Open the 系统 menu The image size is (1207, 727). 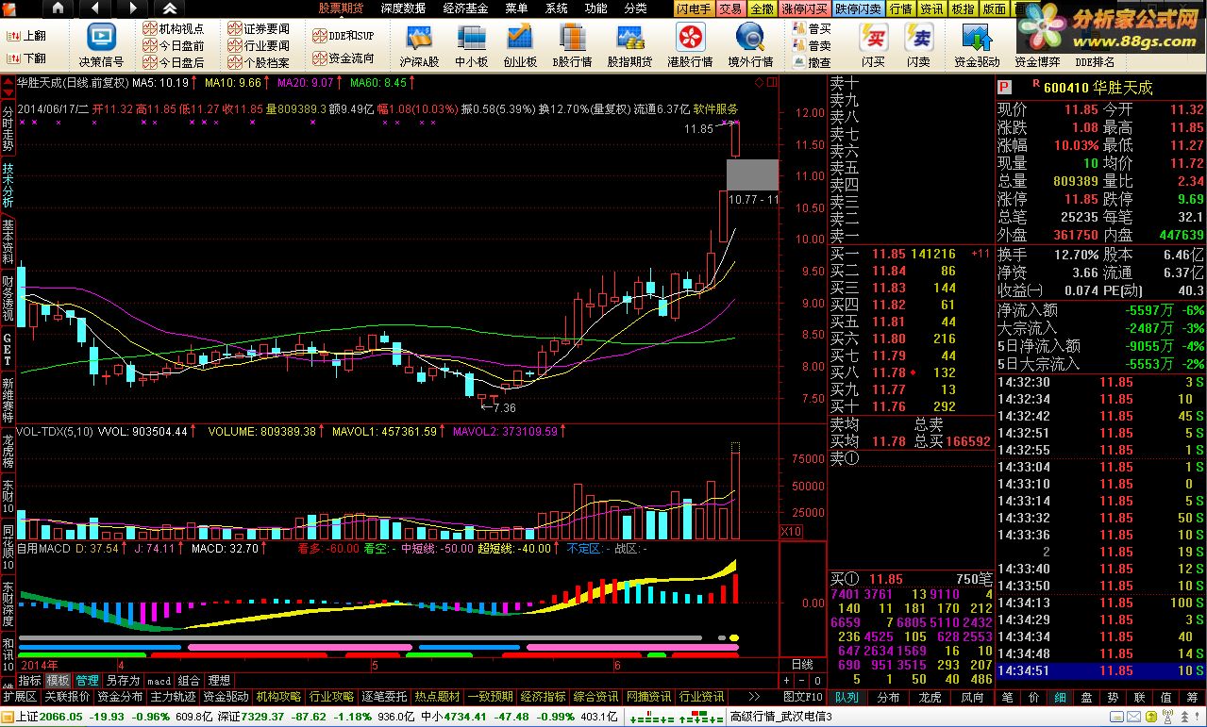[x=557, y=8]
